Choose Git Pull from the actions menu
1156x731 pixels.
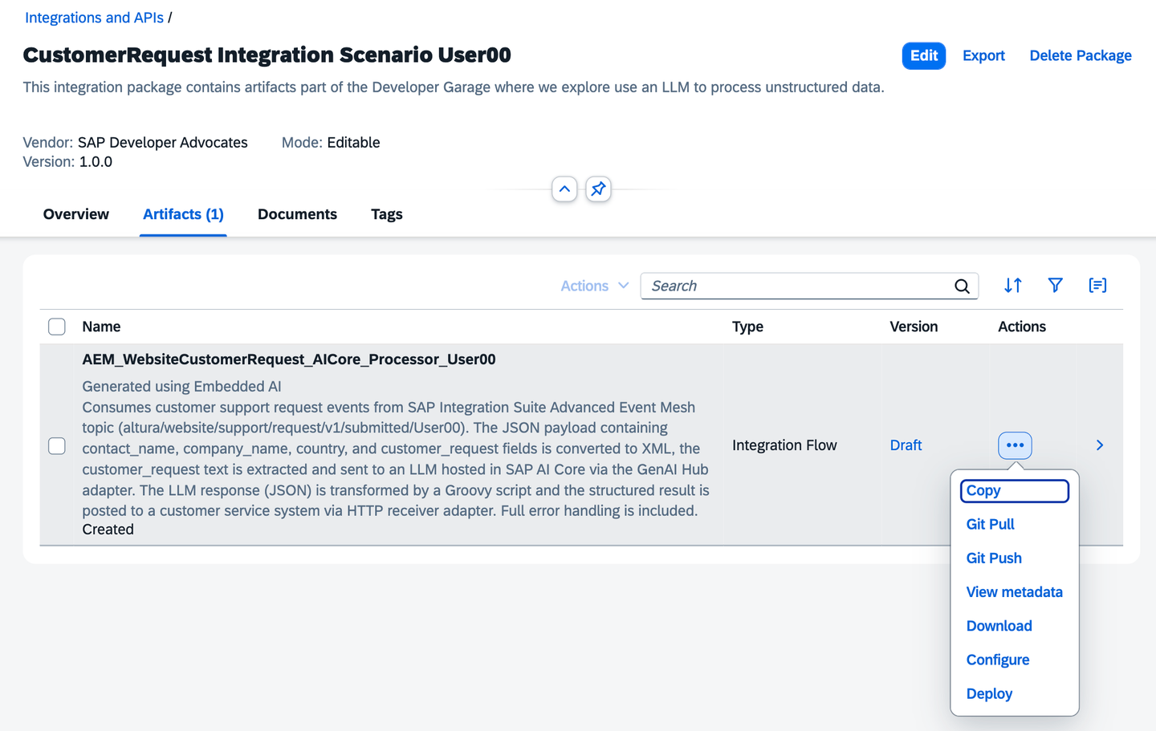991,525
